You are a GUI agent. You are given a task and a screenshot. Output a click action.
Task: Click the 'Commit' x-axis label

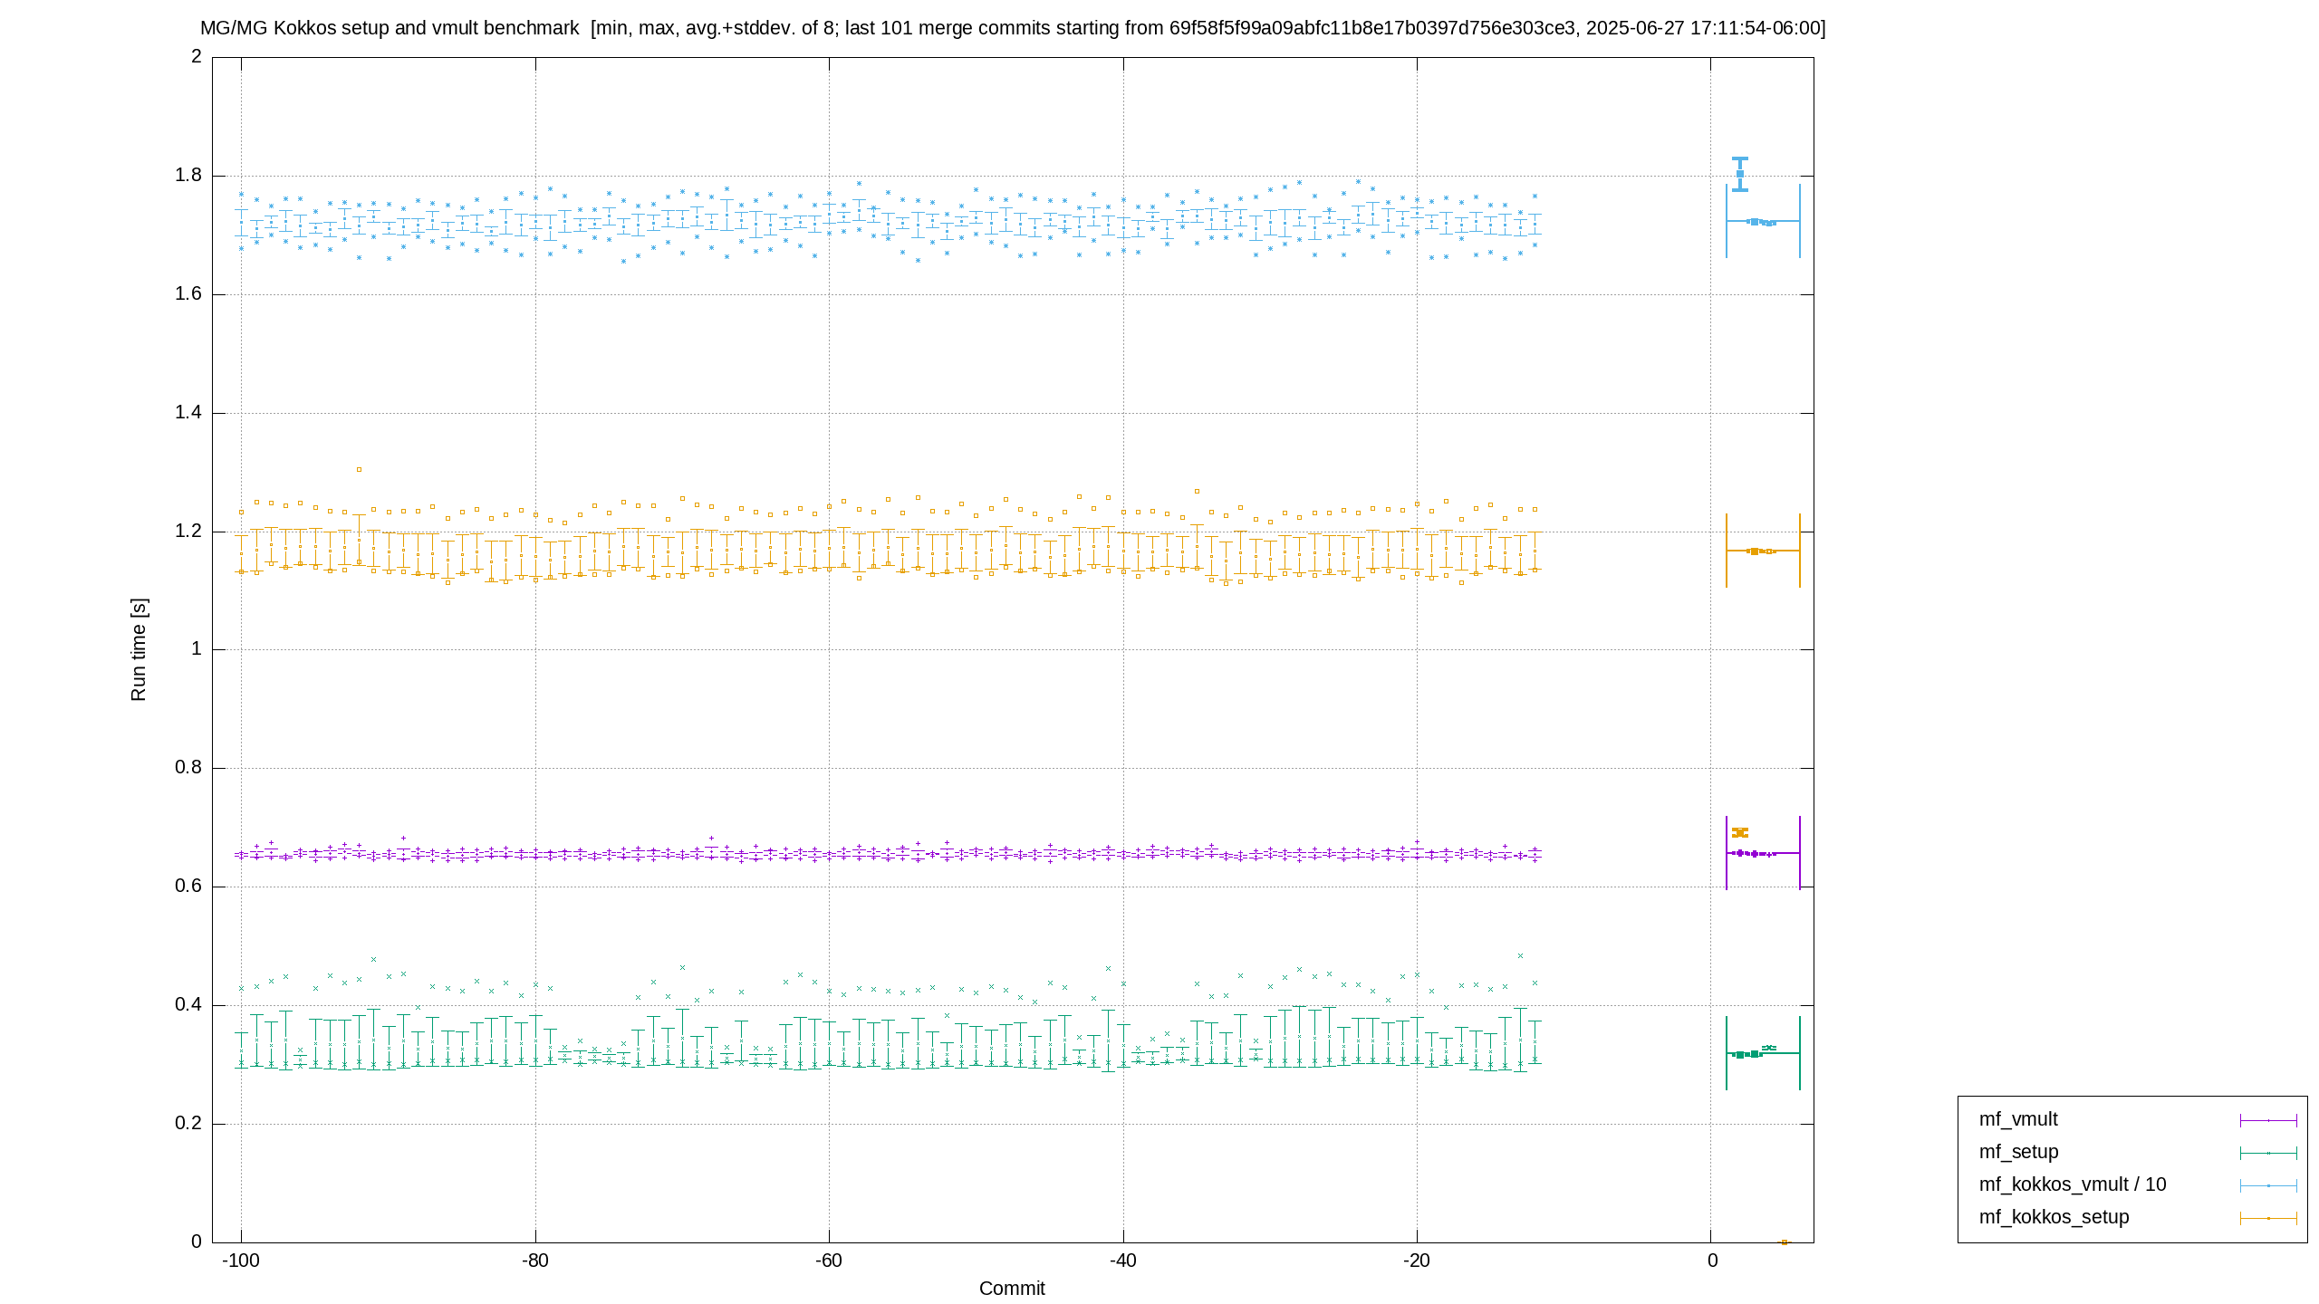point(1012,1289)
